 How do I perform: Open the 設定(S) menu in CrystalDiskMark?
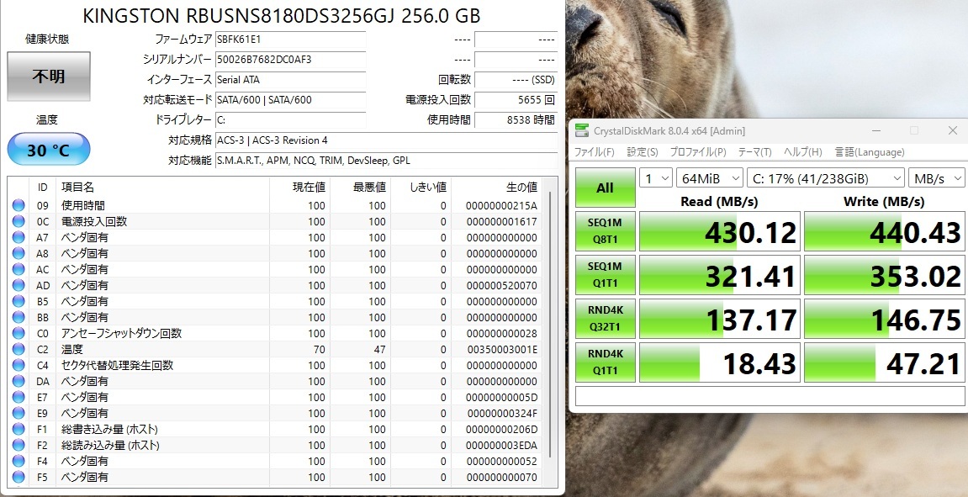643,152
